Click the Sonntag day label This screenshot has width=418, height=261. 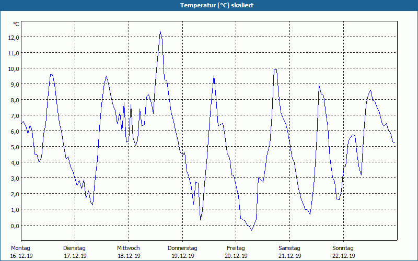point(343,248)
